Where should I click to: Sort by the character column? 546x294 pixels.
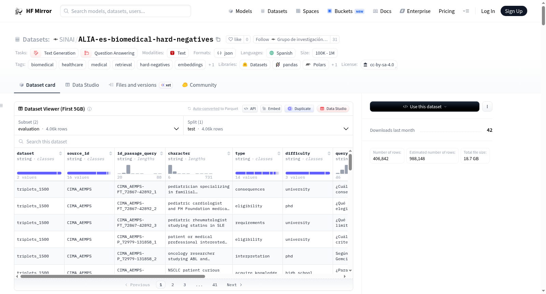(x=229, y=153)
